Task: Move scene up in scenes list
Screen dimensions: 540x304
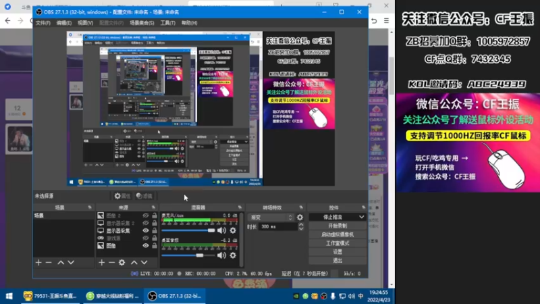Action: (61, 263)
